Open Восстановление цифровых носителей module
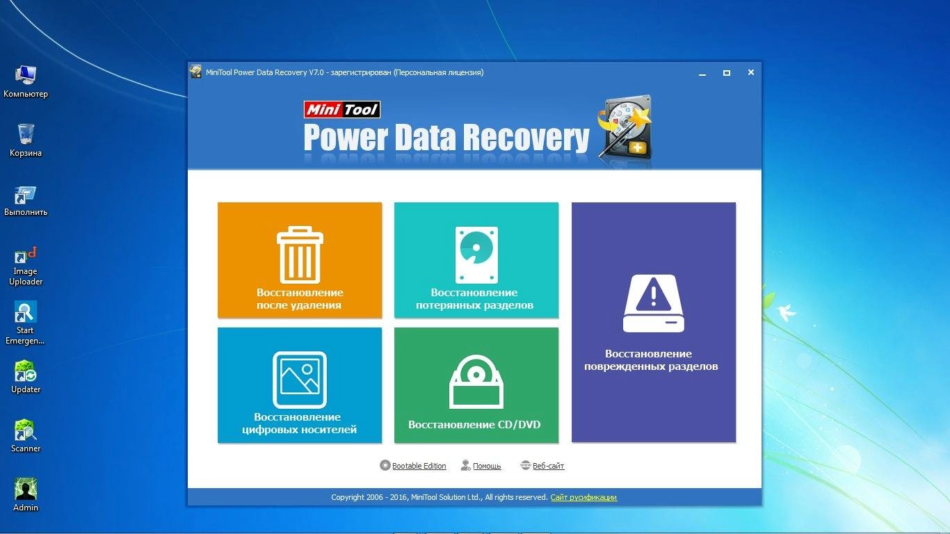950x534 pixels. (x=300, y=385)
